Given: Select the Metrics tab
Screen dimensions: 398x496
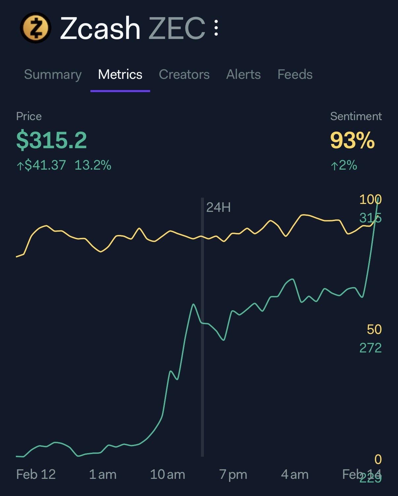Looking at the screenshot, I should pos(120,75).
